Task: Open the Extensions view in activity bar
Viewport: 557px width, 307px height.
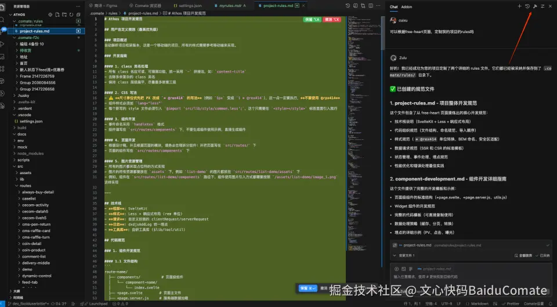Action: pyautogui.click(x=2, y=69)
